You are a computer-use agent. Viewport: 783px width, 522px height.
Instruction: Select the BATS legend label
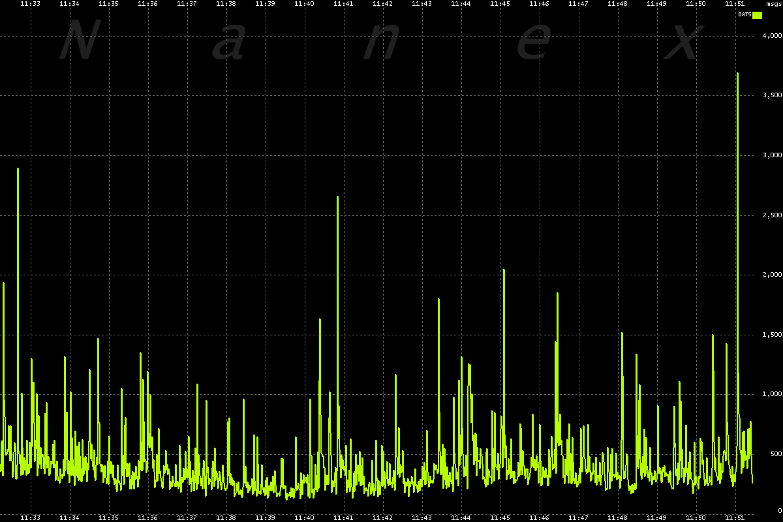tap(745, 14)
